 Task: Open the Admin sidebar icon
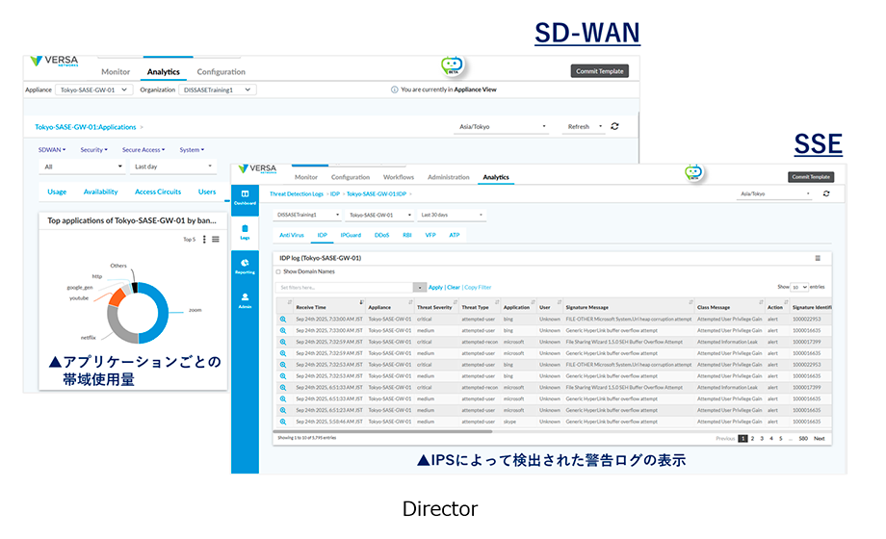click(x=245, y=300)
